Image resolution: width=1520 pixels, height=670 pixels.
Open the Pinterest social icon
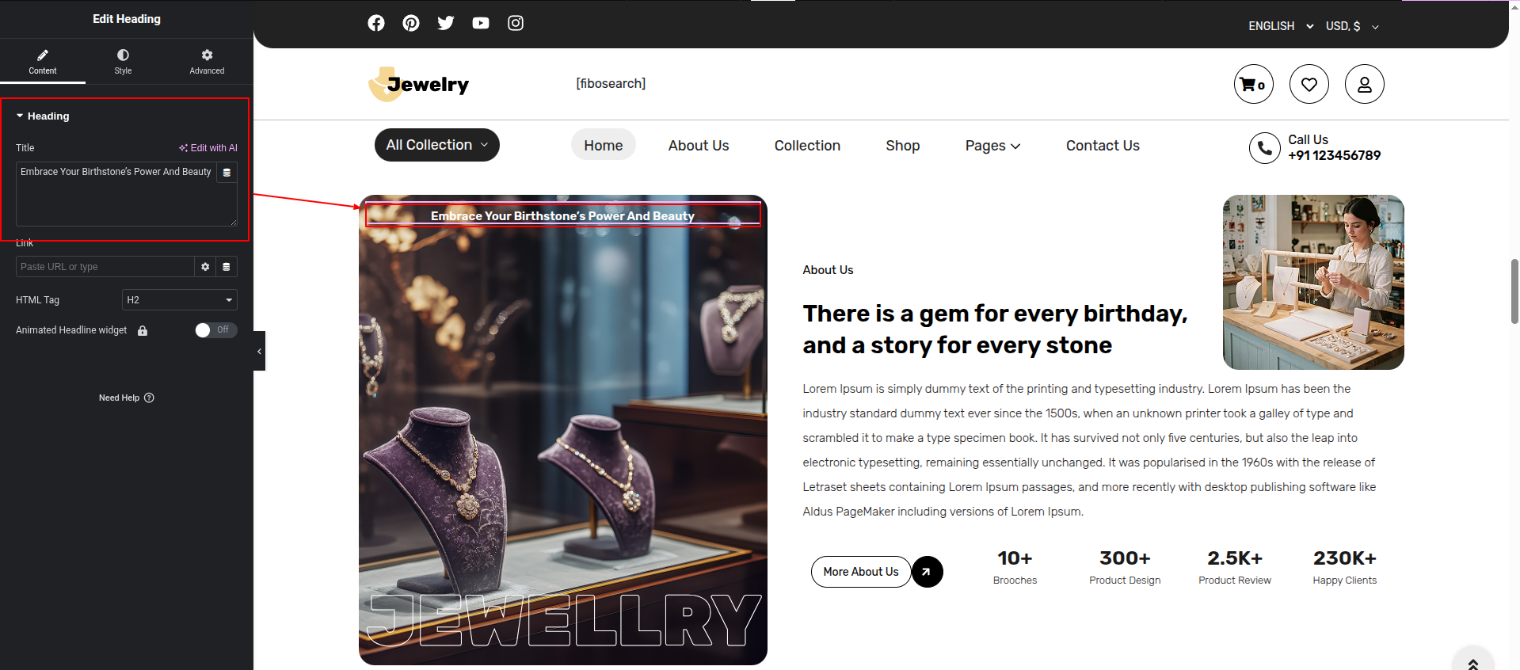(x=411, y=23)
